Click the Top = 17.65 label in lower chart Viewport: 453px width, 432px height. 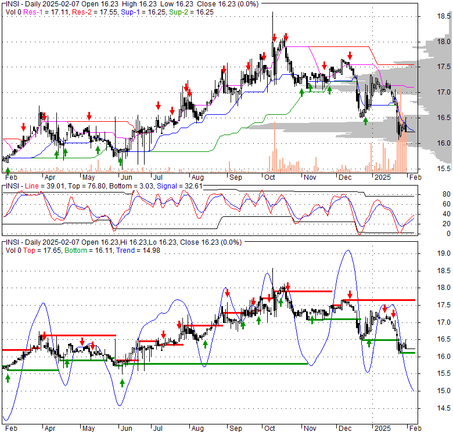pos(42,251)
